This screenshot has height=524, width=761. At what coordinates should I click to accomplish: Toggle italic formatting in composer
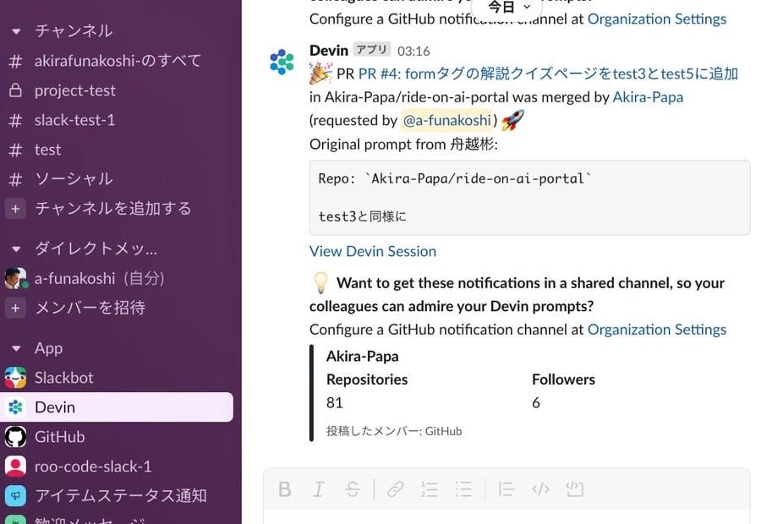pyautogui.click(x=319, y=489)
